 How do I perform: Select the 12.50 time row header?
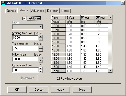59,46
